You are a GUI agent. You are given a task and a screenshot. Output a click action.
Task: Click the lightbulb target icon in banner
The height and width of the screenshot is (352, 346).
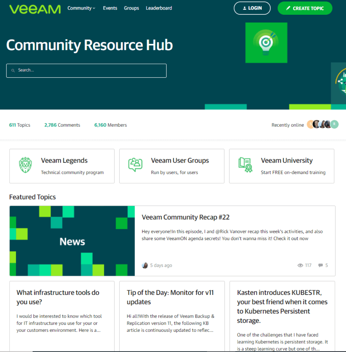tap(266, 43)
